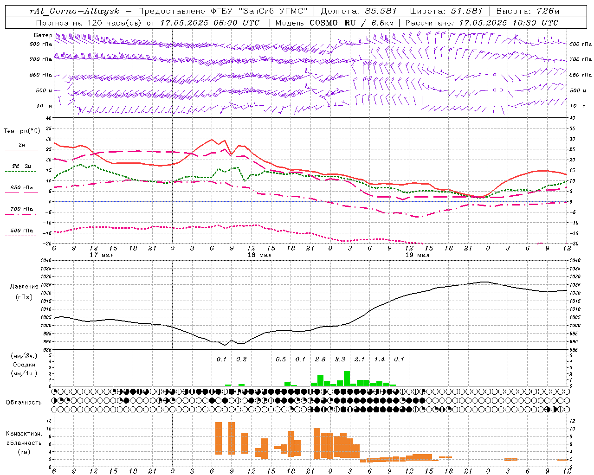Click the 'Ветер' wind panel label

pyautogui.click(x=43, y=35)
